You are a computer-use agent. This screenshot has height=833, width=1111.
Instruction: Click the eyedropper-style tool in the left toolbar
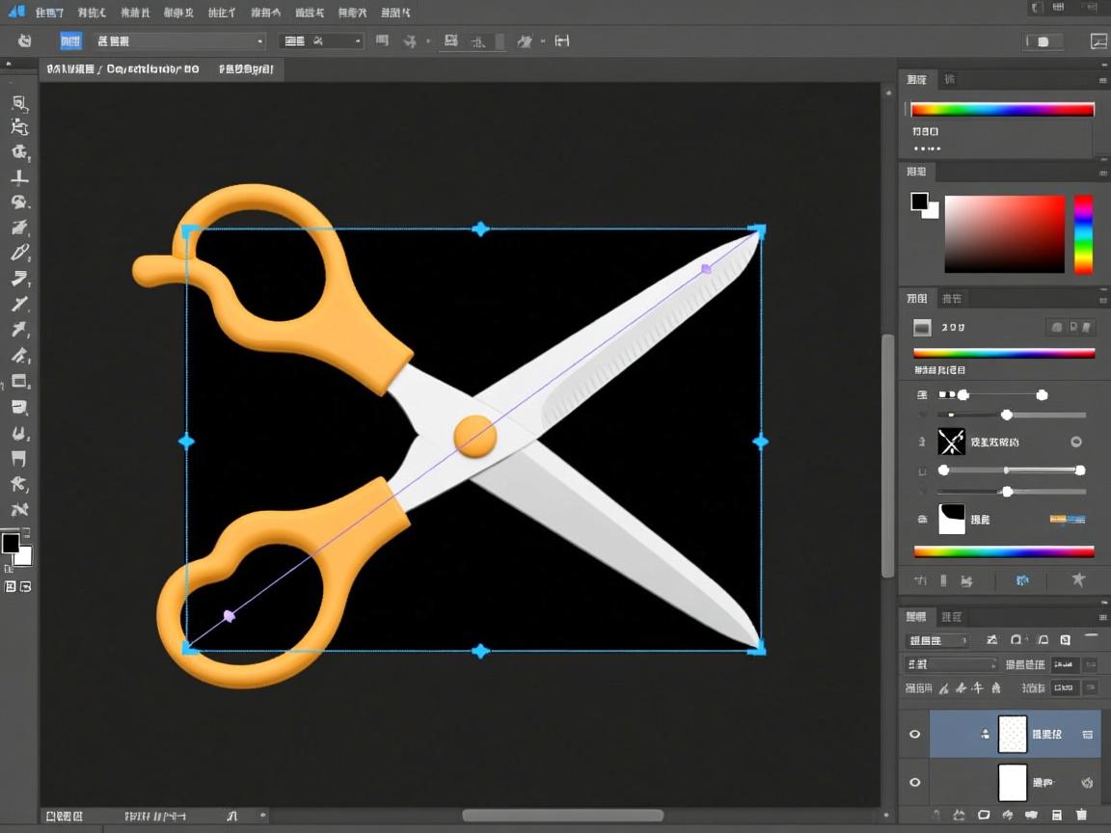click(x=19, y=254)
